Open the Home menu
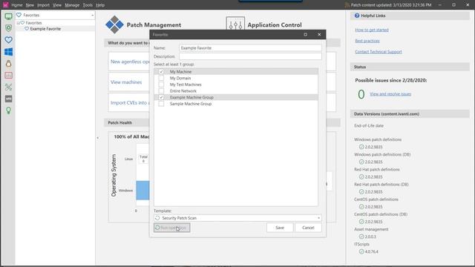This screenshot has width=475, height=267. pos(17,5)
